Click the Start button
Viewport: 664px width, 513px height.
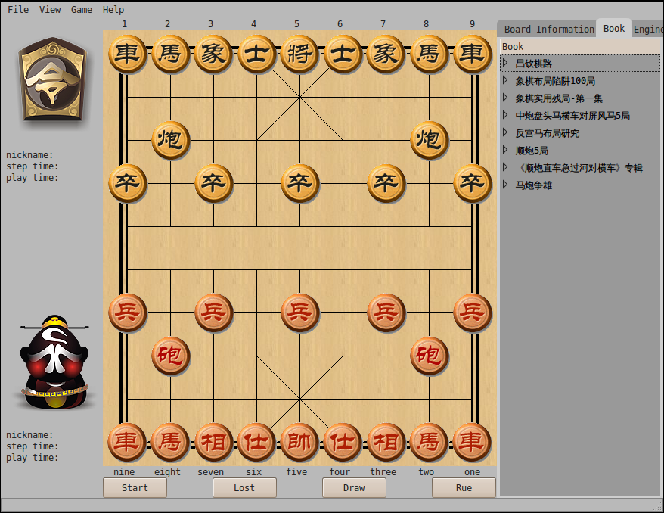tap(135, 487)
